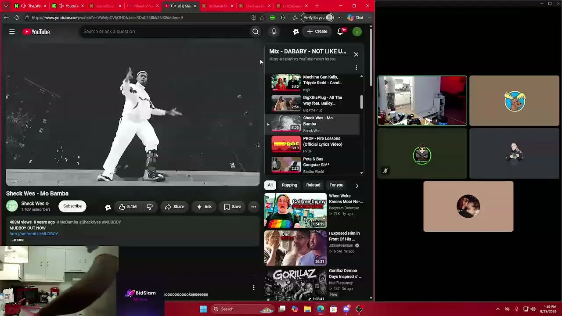Dislike the Mo Bamba video

(x=150, y=207)
